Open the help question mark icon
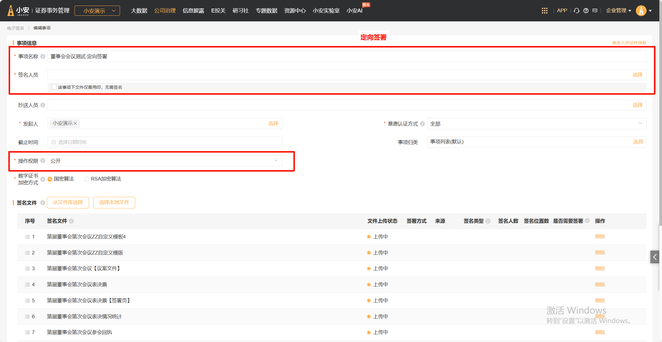 (x=586, y=11)
